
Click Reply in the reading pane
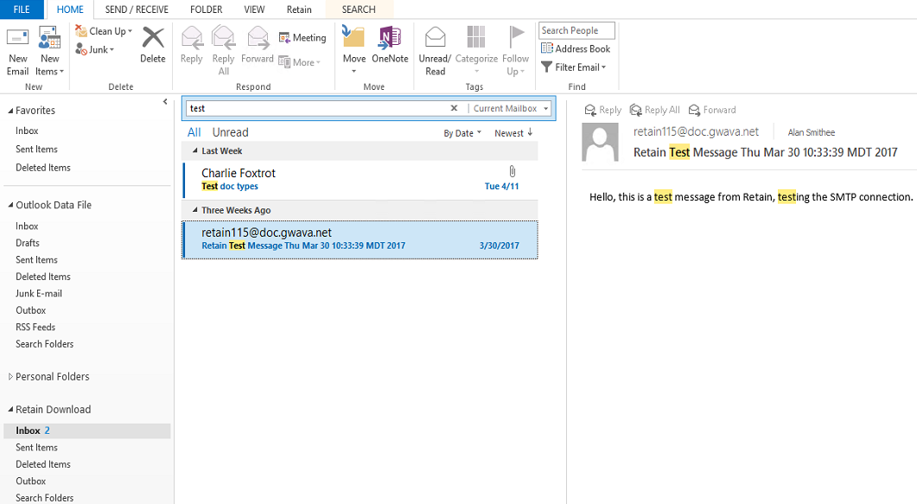pyautogui.click(x=603, y=110)
